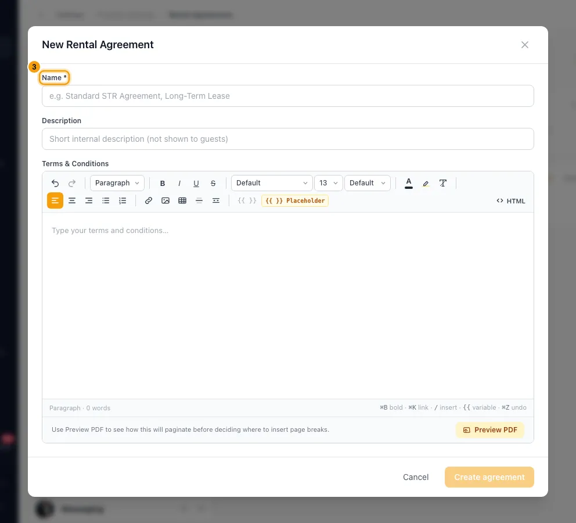Insert a numbered list
Viewport: 576px width, 523px height.
pyautogui.click(x=123, y=200)
